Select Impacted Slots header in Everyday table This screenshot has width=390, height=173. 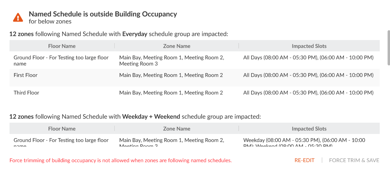pyautogui.click(x=309, y=46)
